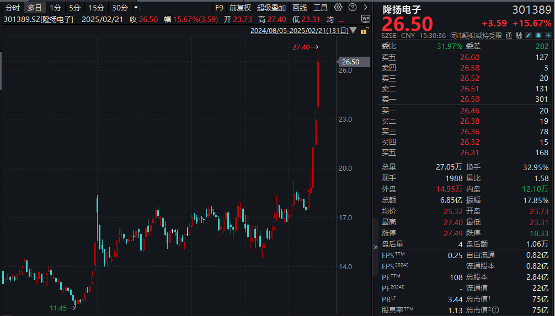
Task: Click 振幅 value 17.85%
Action: (x=536, y=200)
